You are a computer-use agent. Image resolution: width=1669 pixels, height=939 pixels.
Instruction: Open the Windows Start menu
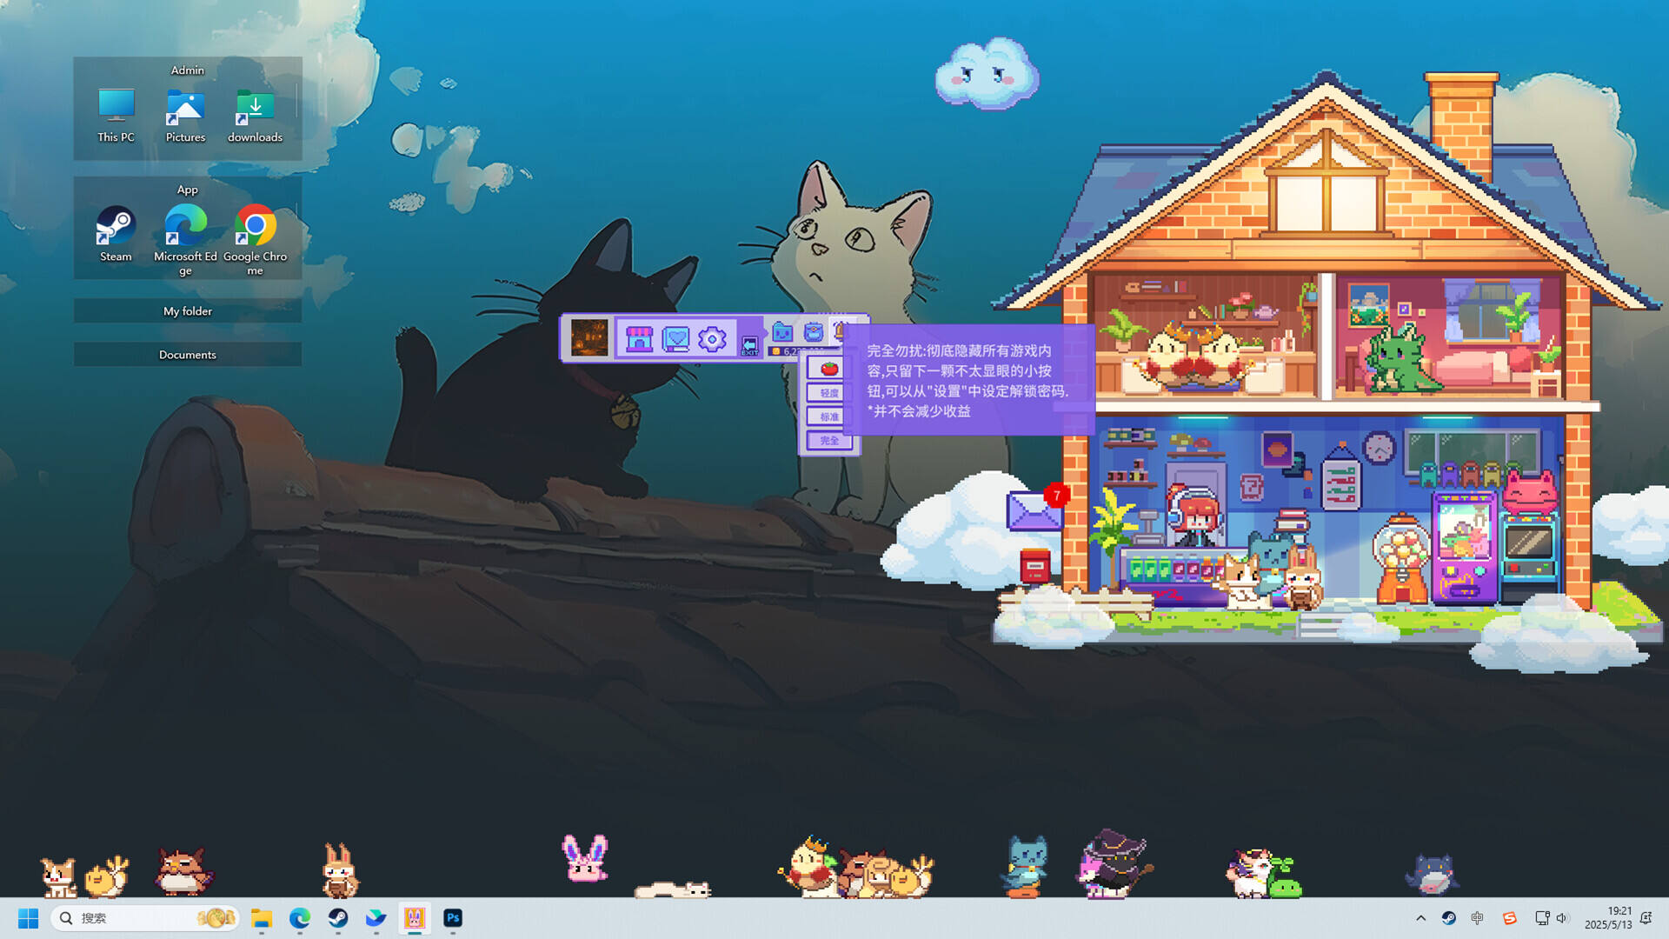(28, 918)
